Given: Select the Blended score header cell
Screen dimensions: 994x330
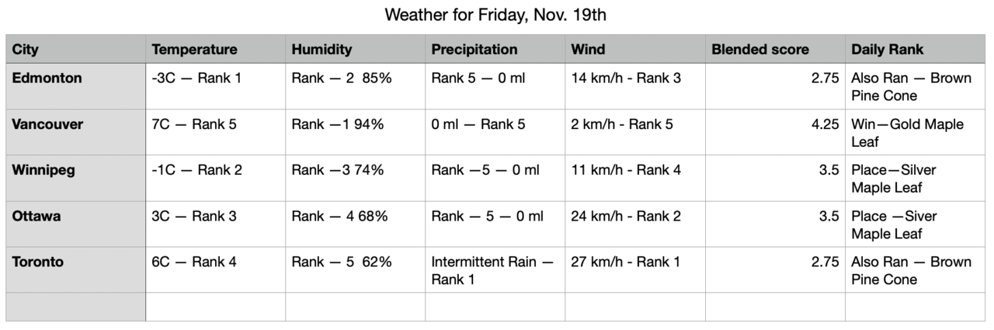Looking at the screenshot, I should (x=774, y=50).
